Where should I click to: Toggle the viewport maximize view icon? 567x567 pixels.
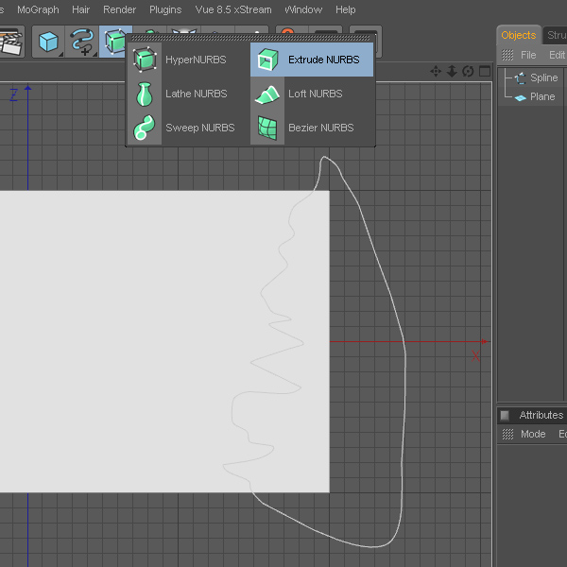pos(485,71)
